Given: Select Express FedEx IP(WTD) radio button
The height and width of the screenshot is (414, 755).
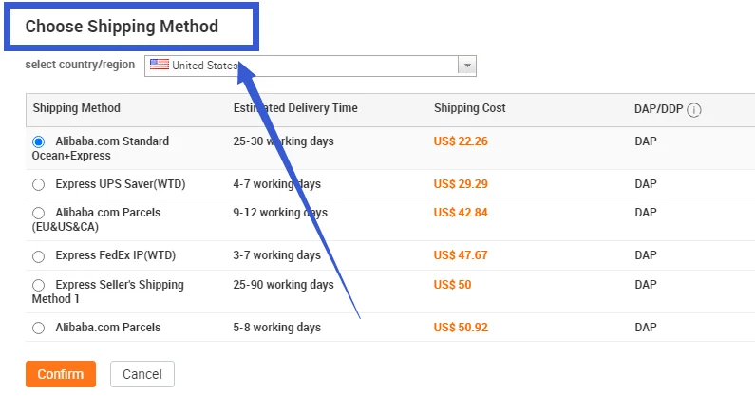Looking at the screenshot, I should (39, 256).
